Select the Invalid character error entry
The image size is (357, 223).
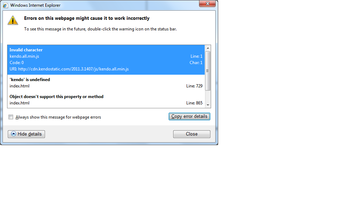click(106, 59)
